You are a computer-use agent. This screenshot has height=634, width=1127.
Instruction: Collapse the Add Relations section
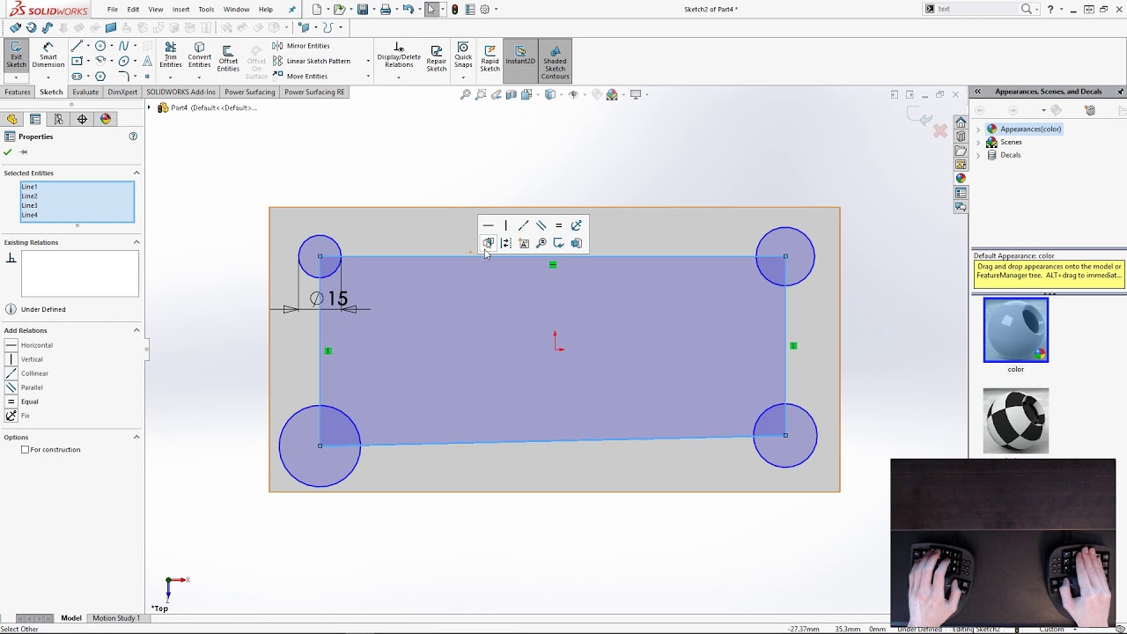136,330
